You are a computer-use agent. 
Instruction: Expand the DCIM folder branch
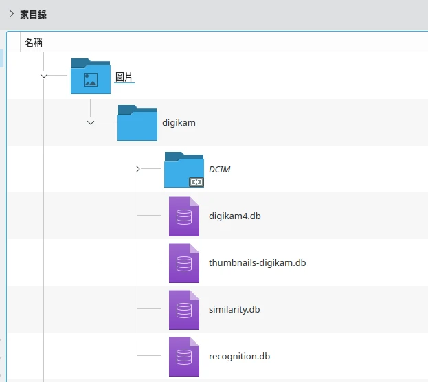pos(137,169)
